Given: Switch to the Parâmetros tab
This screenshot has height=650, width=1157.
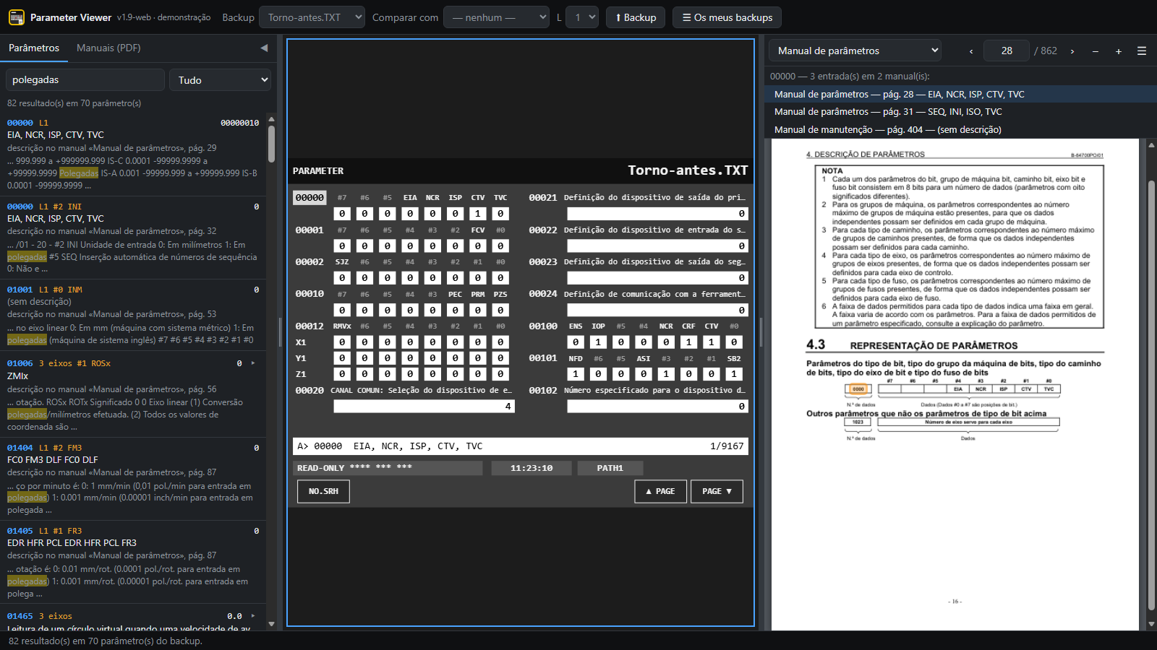Looking at the screenshot, I should [x=34, y=48].
